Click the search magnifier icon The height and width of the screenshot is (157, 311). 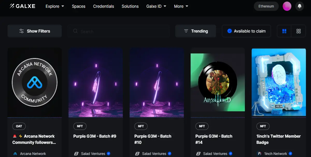[75, 31]
